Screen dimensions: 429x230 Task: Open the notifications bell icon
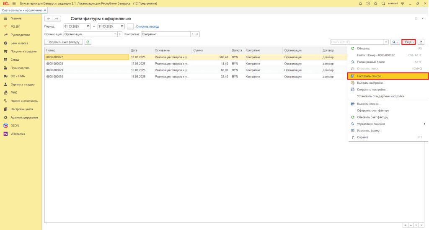tap(360, 3)
